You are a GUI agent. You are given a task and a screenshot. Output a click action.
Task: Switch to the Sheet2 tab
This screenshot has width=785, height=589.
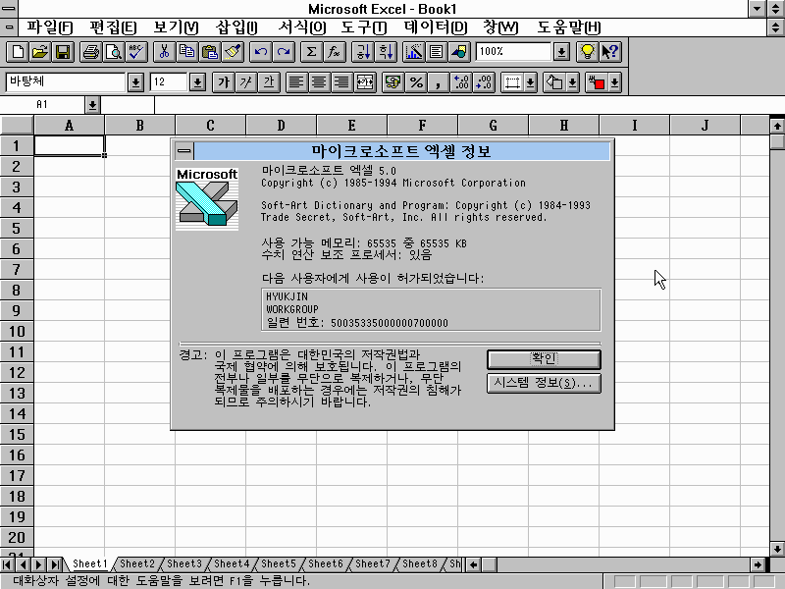[137, 563]
